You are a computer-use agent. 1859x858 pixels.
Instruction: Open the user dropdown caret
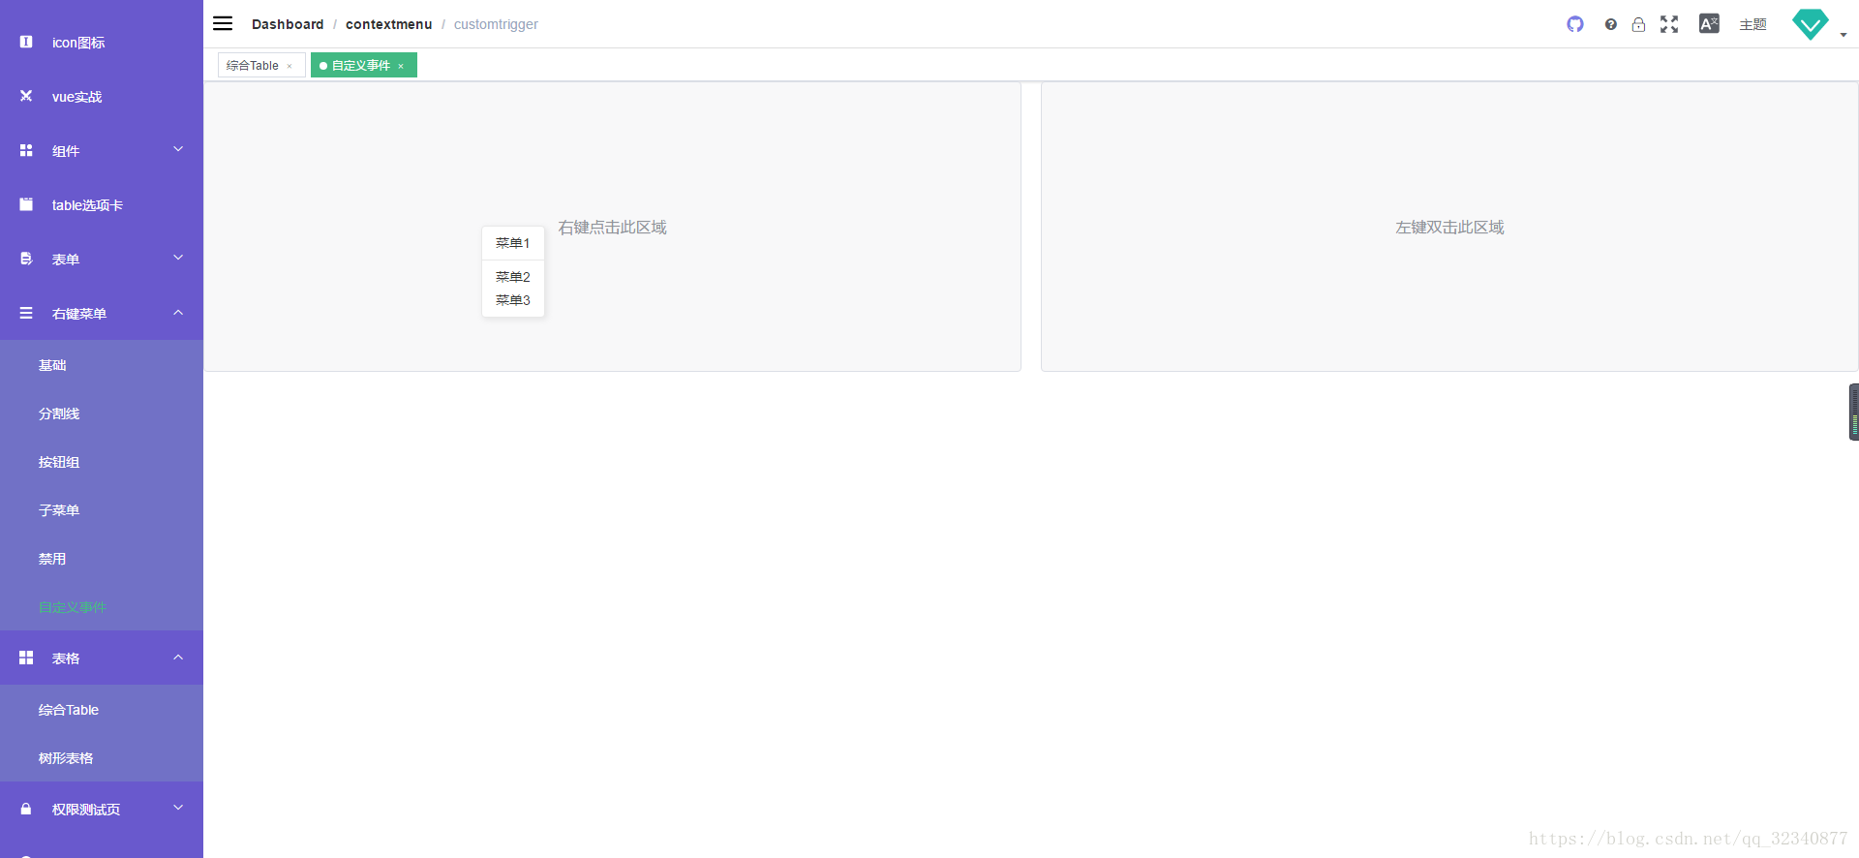click(1844, 35)
